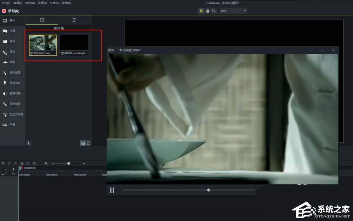Activate the crop tool

tap(214, 11)
